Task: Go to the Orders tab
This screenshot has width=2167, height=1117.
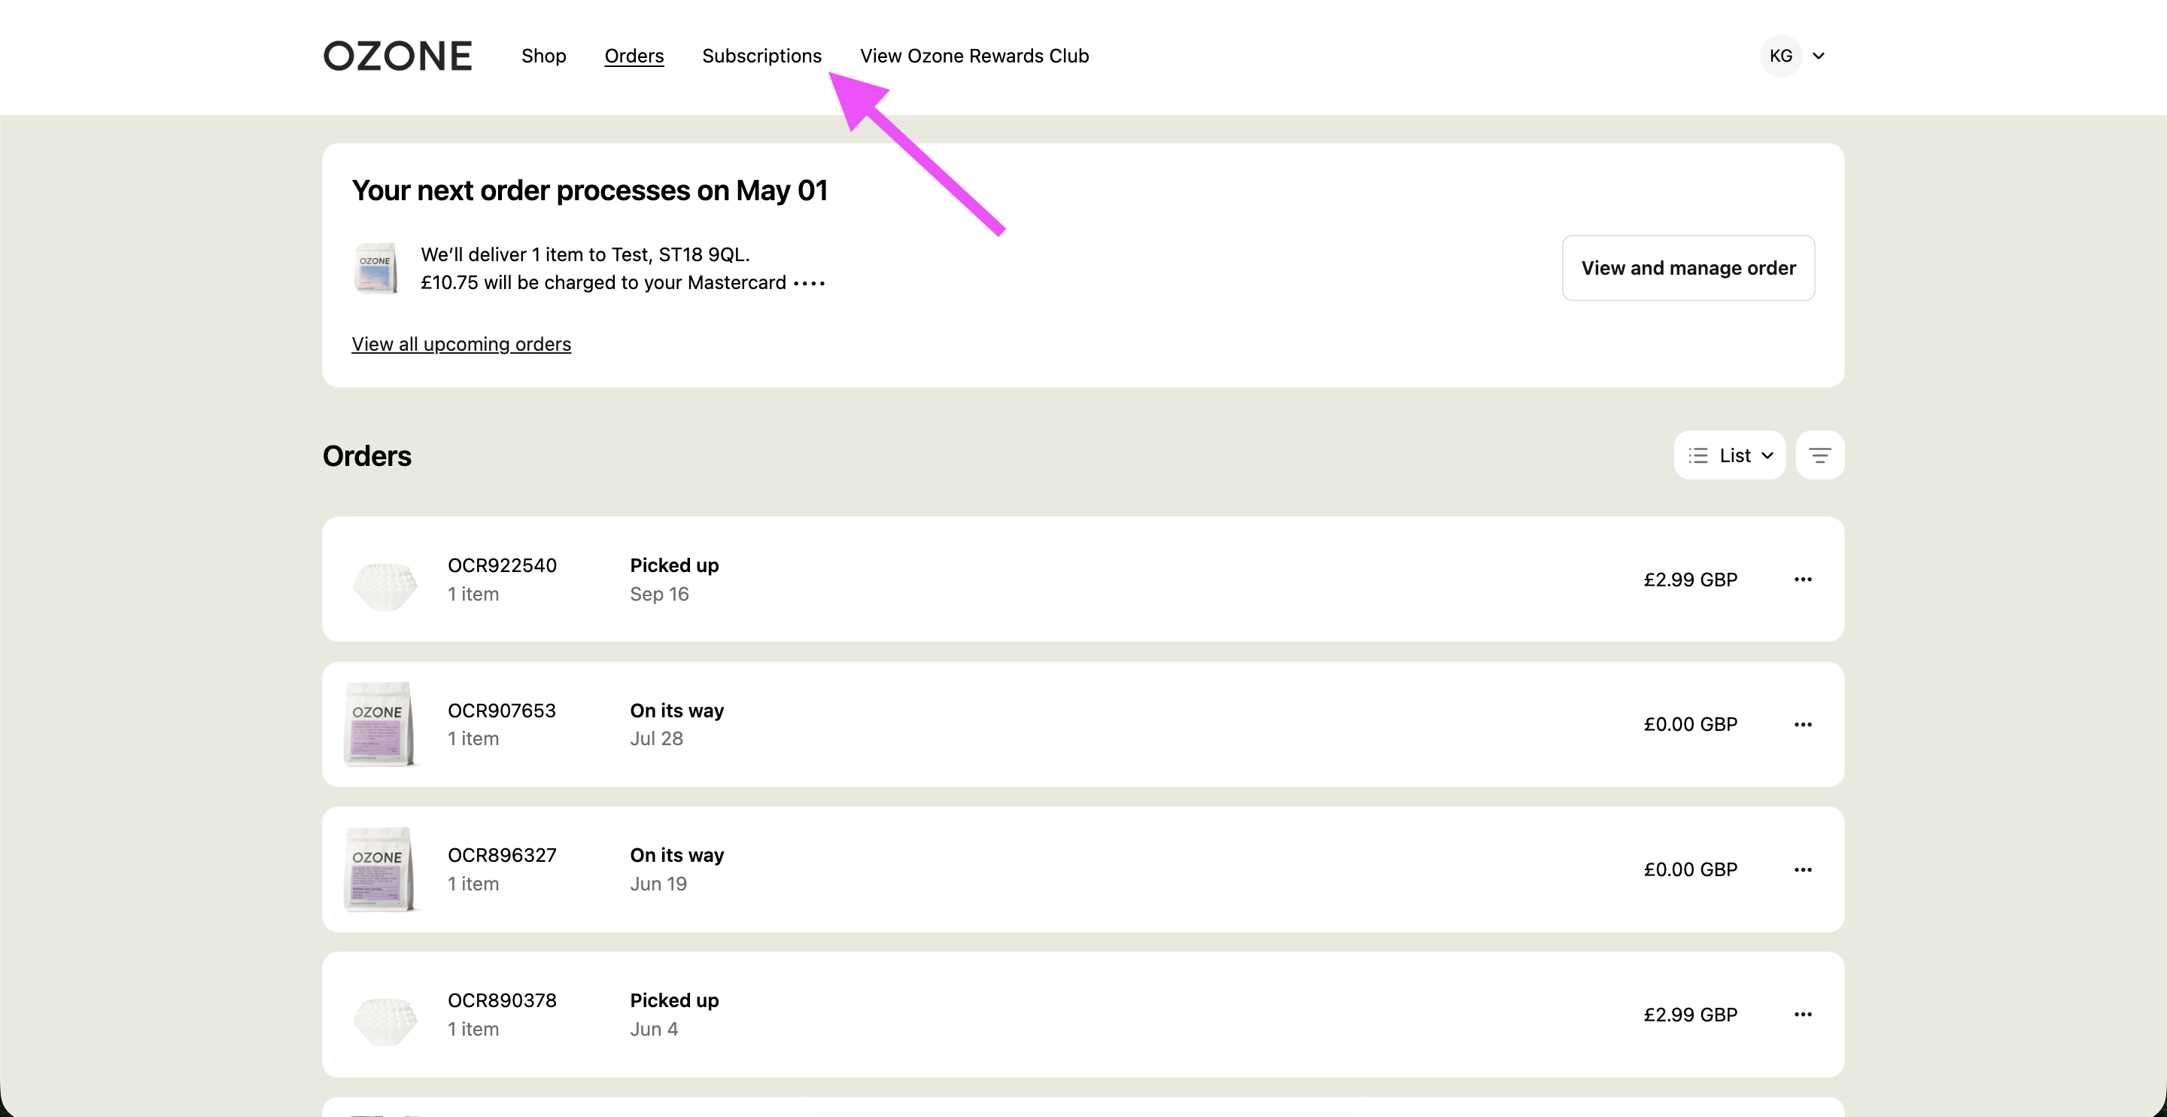Action: 634,56
